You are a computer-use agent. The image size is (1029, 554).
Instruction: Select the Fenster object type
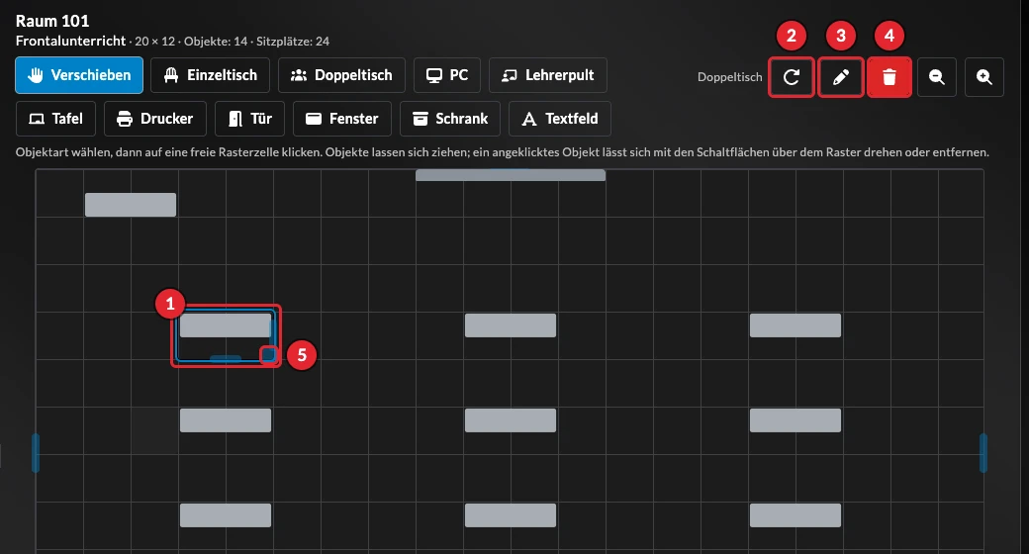point(342,118)
